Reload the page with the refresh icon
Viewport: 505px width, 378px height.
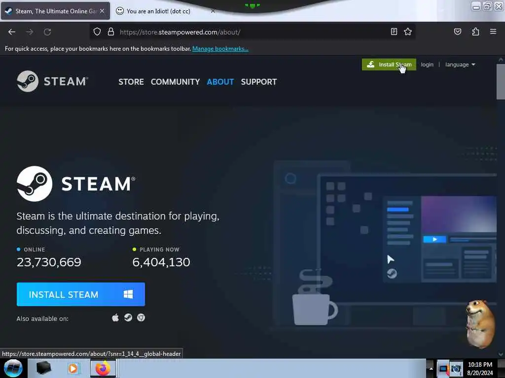[47, 32]
